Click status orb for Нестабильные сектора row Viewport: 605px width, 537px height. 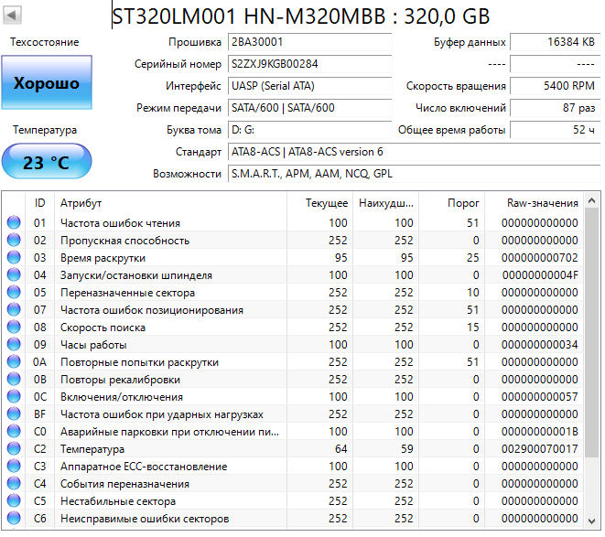pos(14,500)
